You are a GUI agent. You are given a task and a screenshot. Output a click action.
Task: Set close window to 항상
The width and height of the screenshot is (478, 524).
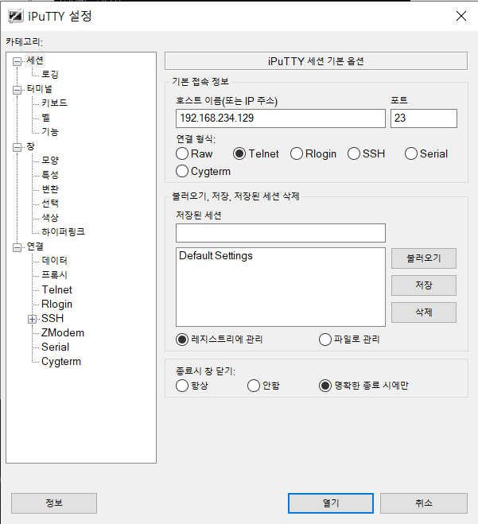182,386
